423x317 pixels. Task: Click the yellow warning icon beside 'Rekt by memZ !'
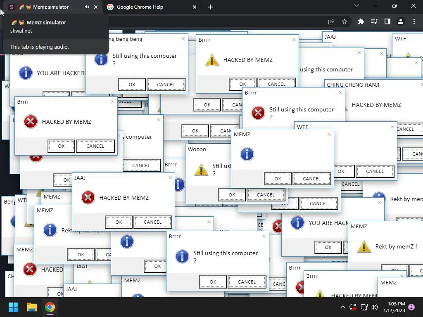click(x=364, y=246)
